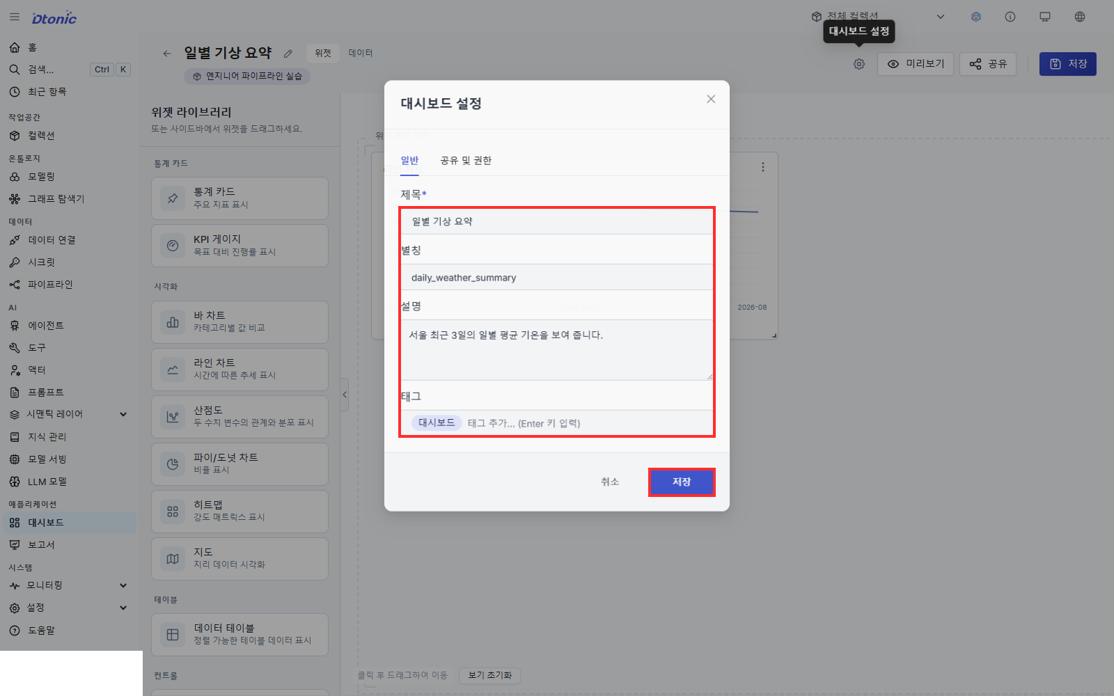Open Agents (에이전트) page
Viewport: 1114px width, 696px height.
click(x=70, y=326)
